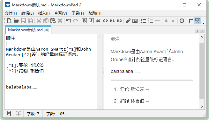Cut selection with the scissors icon
Image resolution: width=209 pixels, height=120 pixels.
(39, 21)
